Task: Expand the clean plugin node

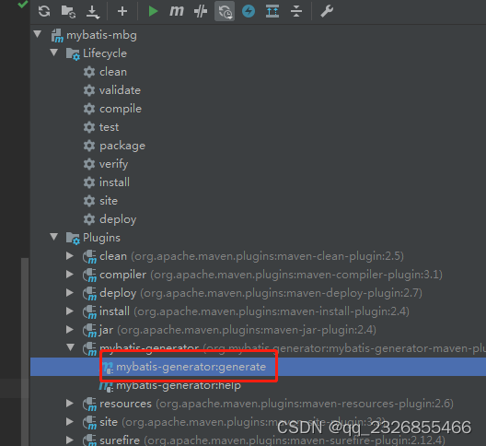Action: 70,256
